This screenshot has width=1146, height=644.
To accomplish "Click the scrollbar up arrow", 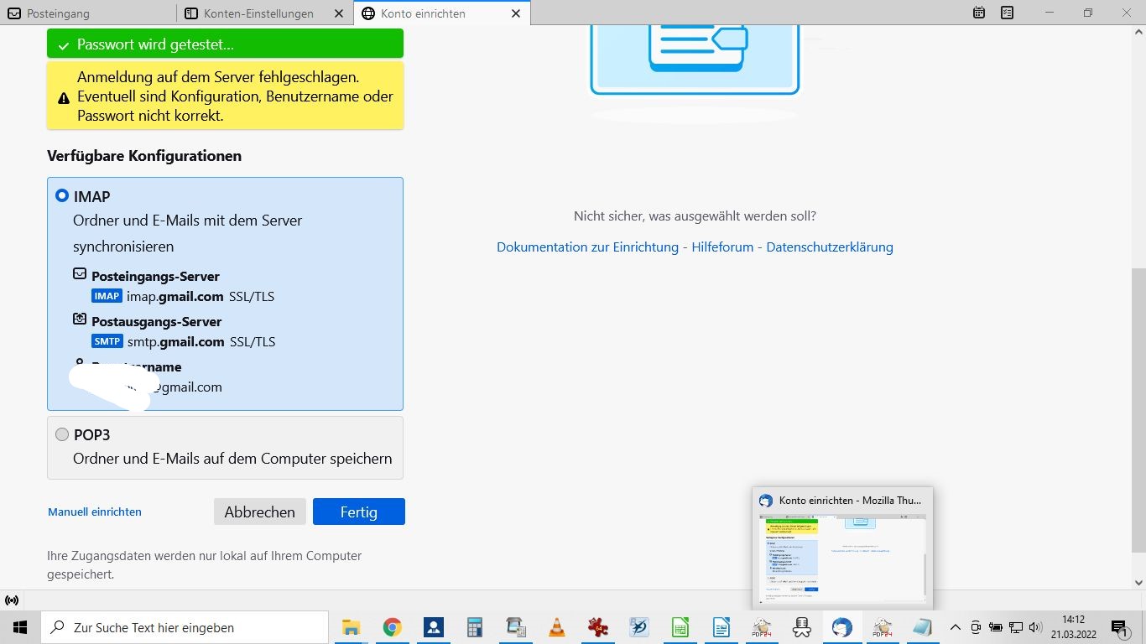I will [1138, 32].
